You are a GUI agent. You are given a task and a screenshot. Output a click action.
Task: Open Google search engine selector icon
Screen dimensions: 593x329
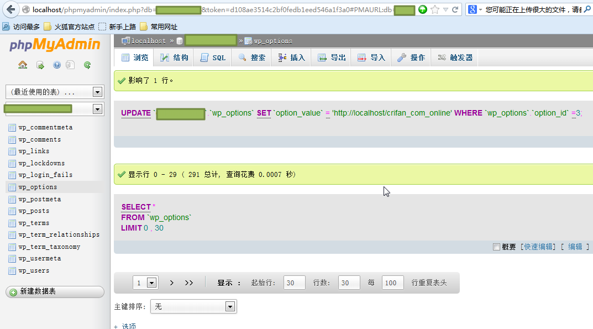pos(474,9)
